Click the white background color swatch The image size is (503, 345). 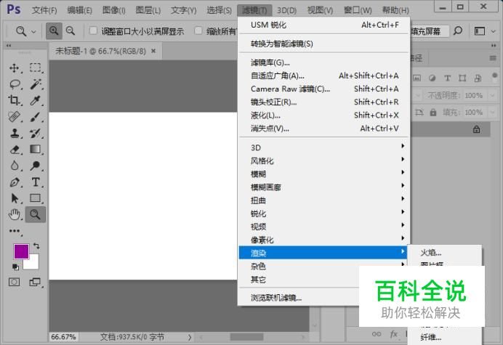[x=33, y=264]
